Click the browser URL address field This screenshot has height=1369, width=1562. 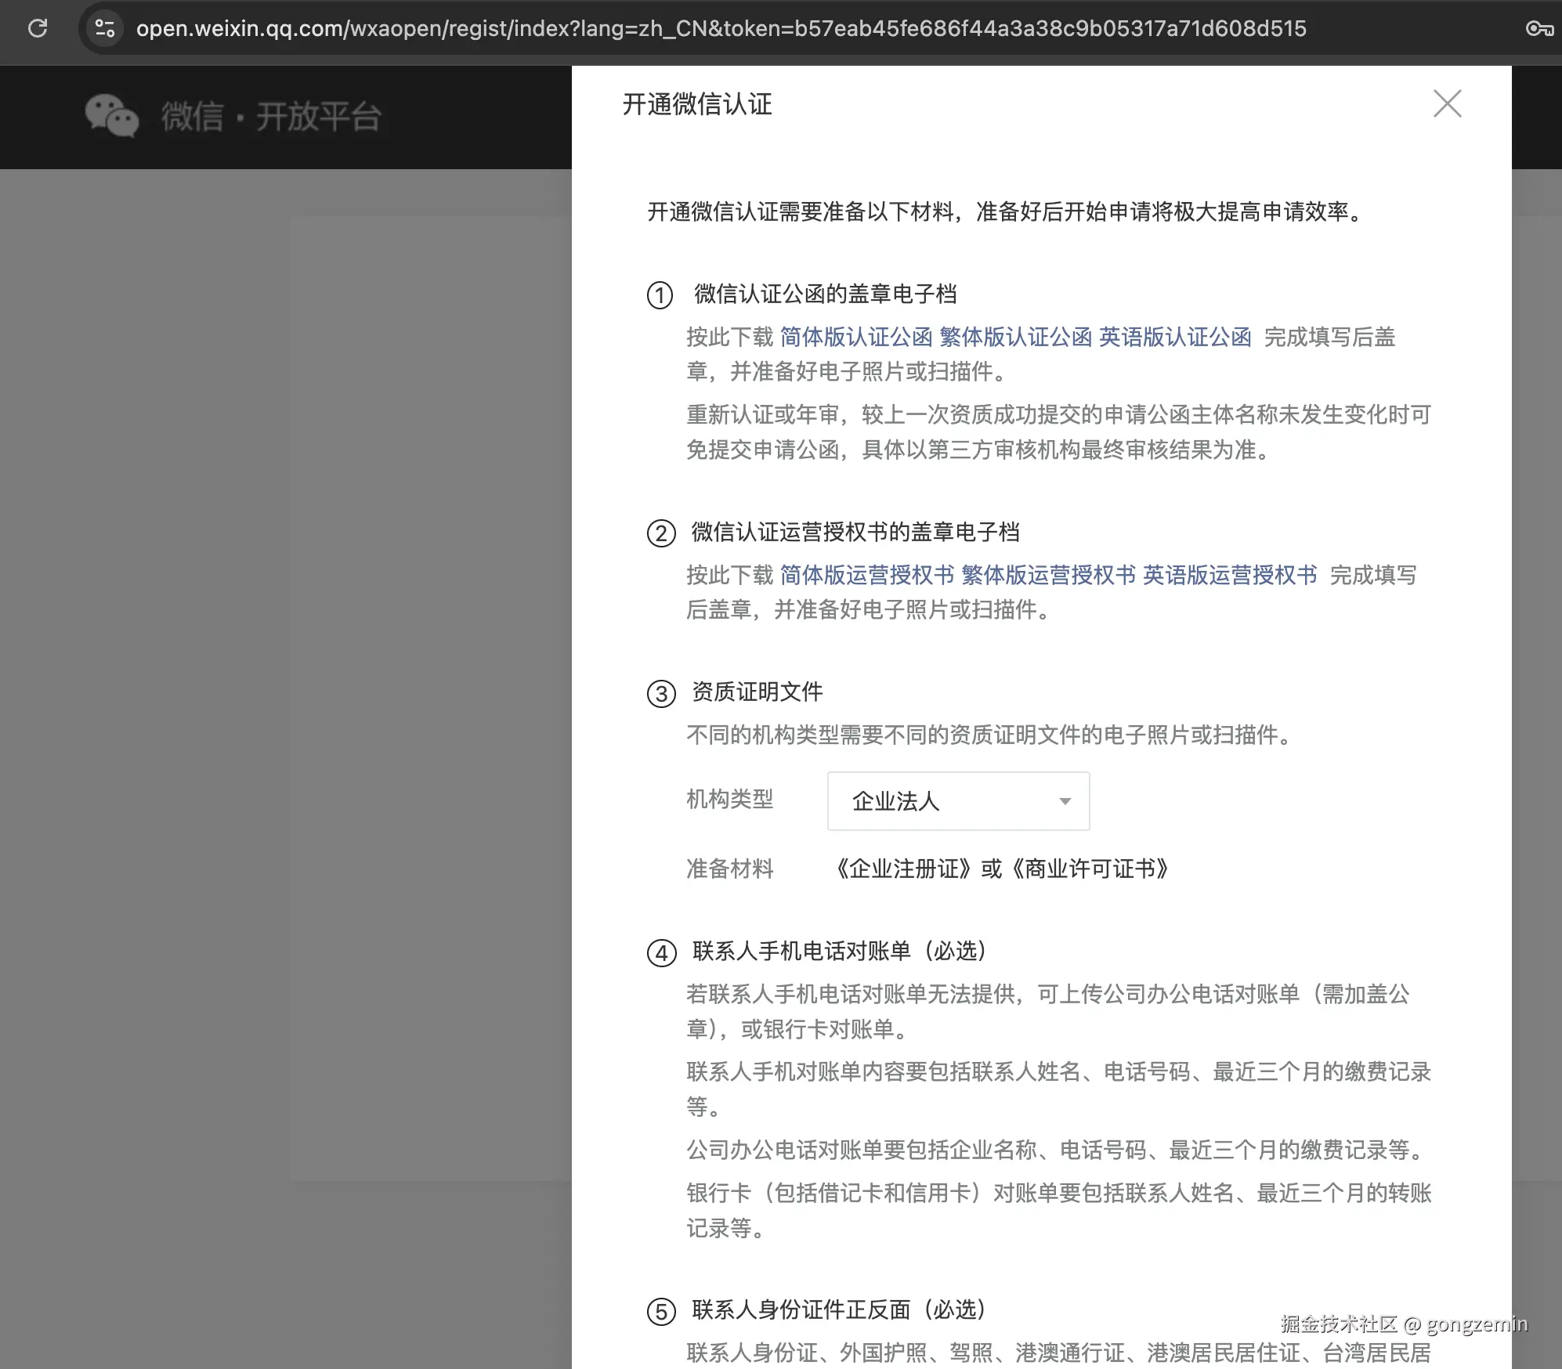721,29
